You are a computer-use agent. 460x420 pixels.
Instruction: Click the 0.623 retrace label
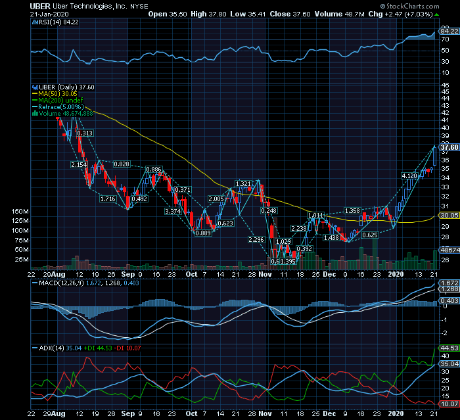pyautogui.click(x=225, y=223)
